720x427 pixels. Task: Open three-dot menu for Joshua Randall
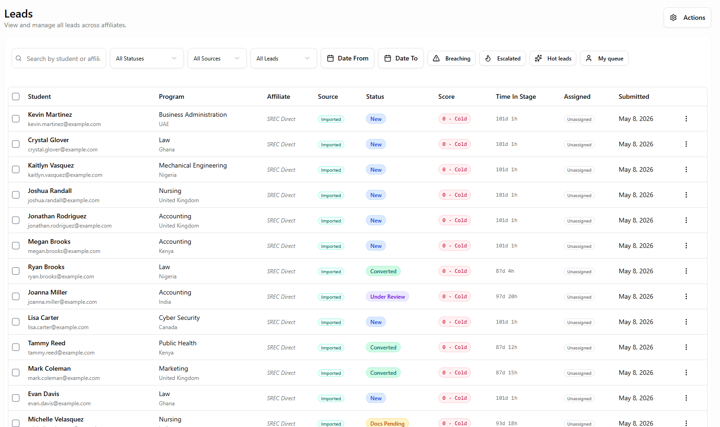coord(686,195)
